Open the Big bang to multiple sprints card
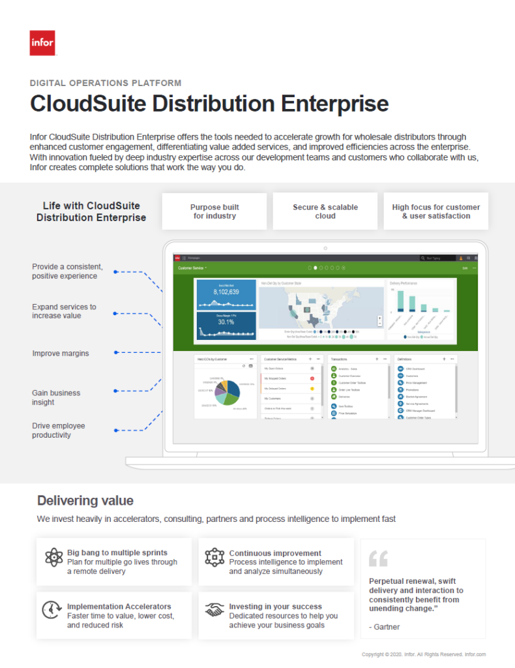Image resolution: width=515 pixels, height=668 pixels. pyautogui.click(x=114, y=562)
